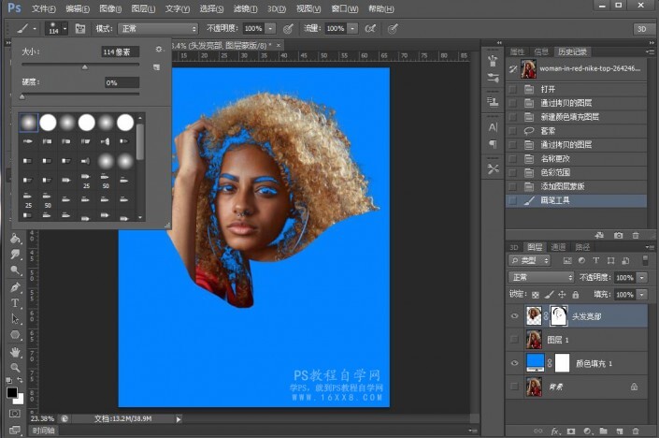Select the Horizontal Type tool
Viewport: 659px width, 438px height.
tap(15, 303)
